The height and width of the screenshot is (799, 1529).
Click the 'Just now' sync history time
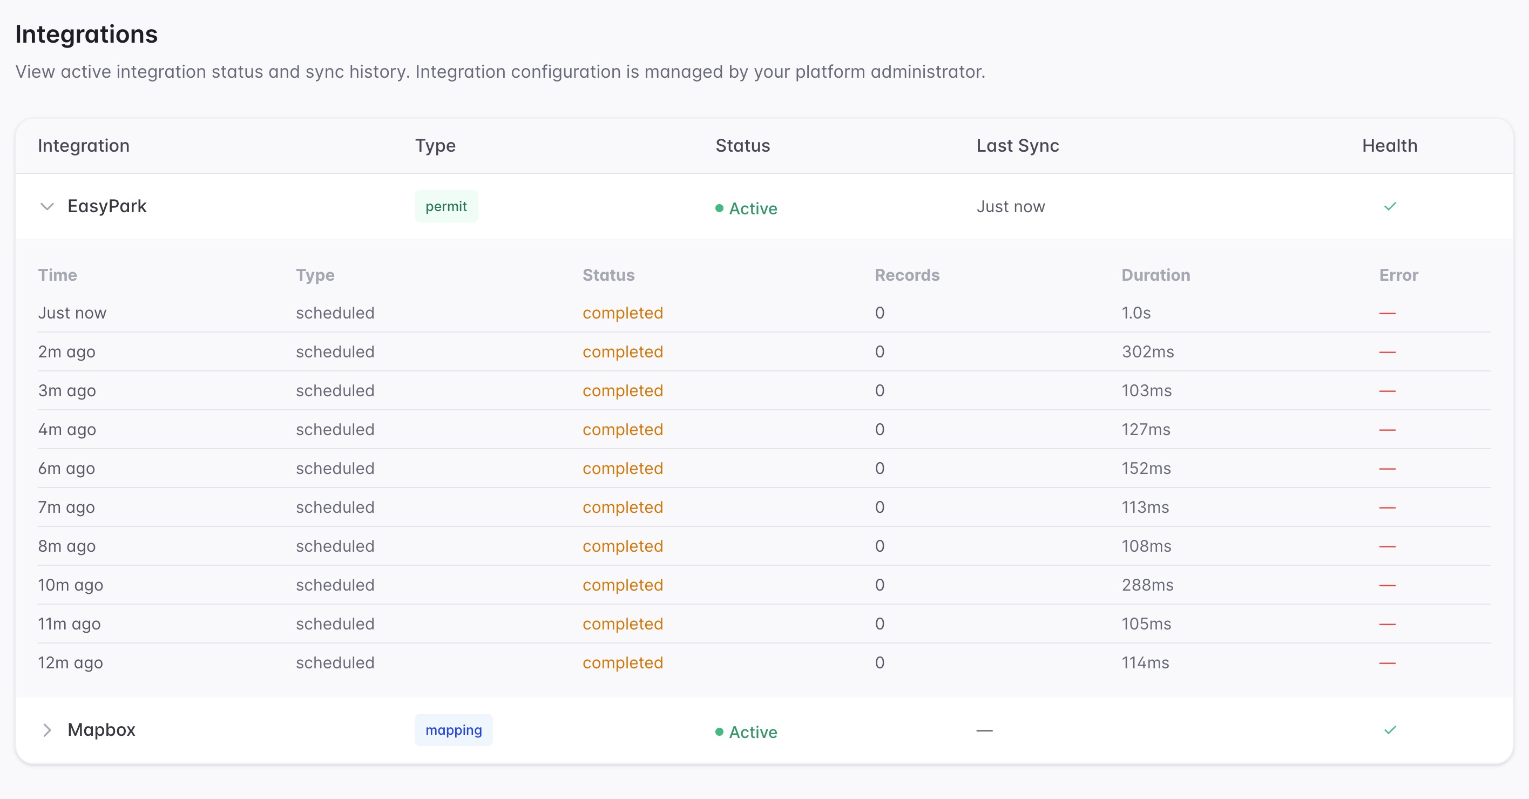coord(72,313)
